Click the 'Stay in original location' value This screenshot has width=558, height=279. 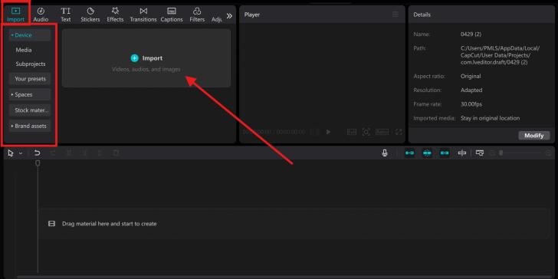click(490, 118)
